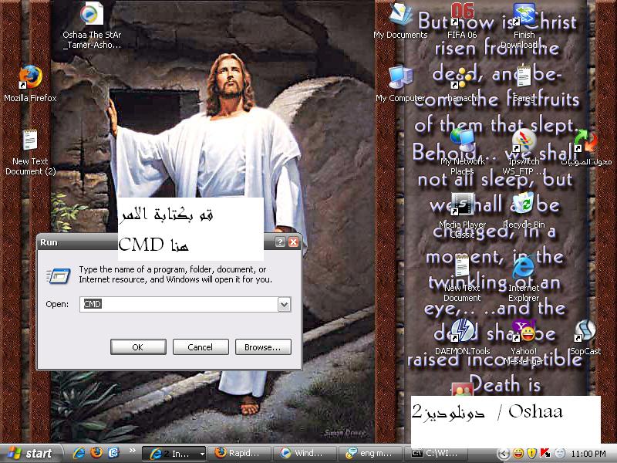Launch the Ipswitch WS_FTP shortcut
617x463 pixels.
(x=524, y=140)
